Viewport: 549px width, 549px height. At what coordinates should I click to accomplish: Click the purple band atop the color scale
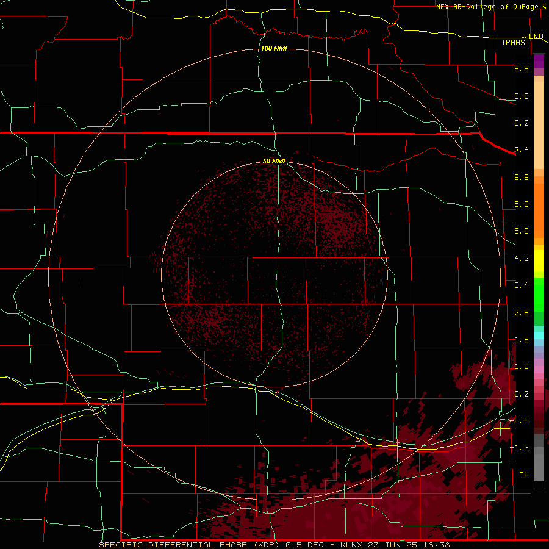coord(539,61)
